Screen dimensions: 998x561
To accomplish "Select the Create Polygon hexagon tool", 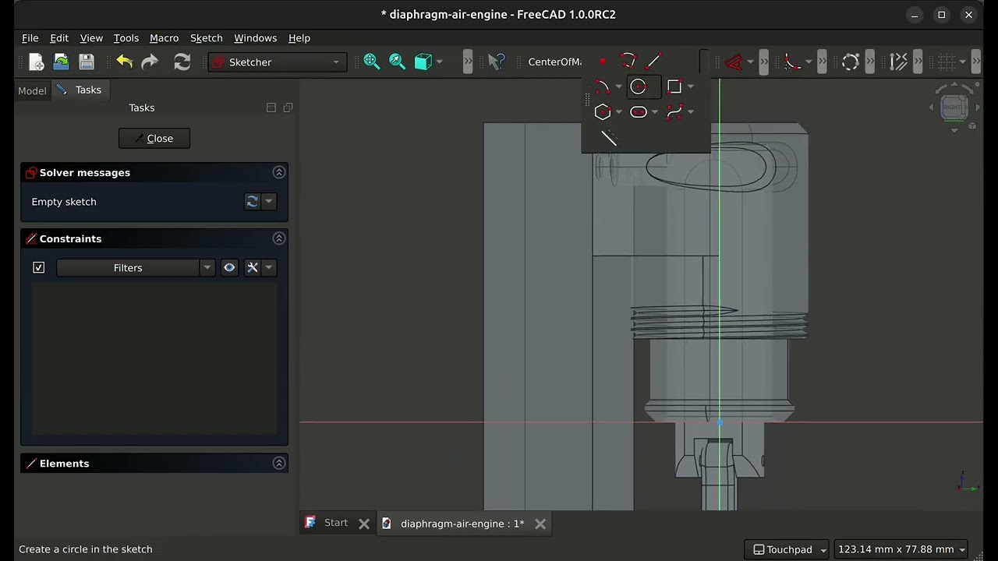I will 602,112.
